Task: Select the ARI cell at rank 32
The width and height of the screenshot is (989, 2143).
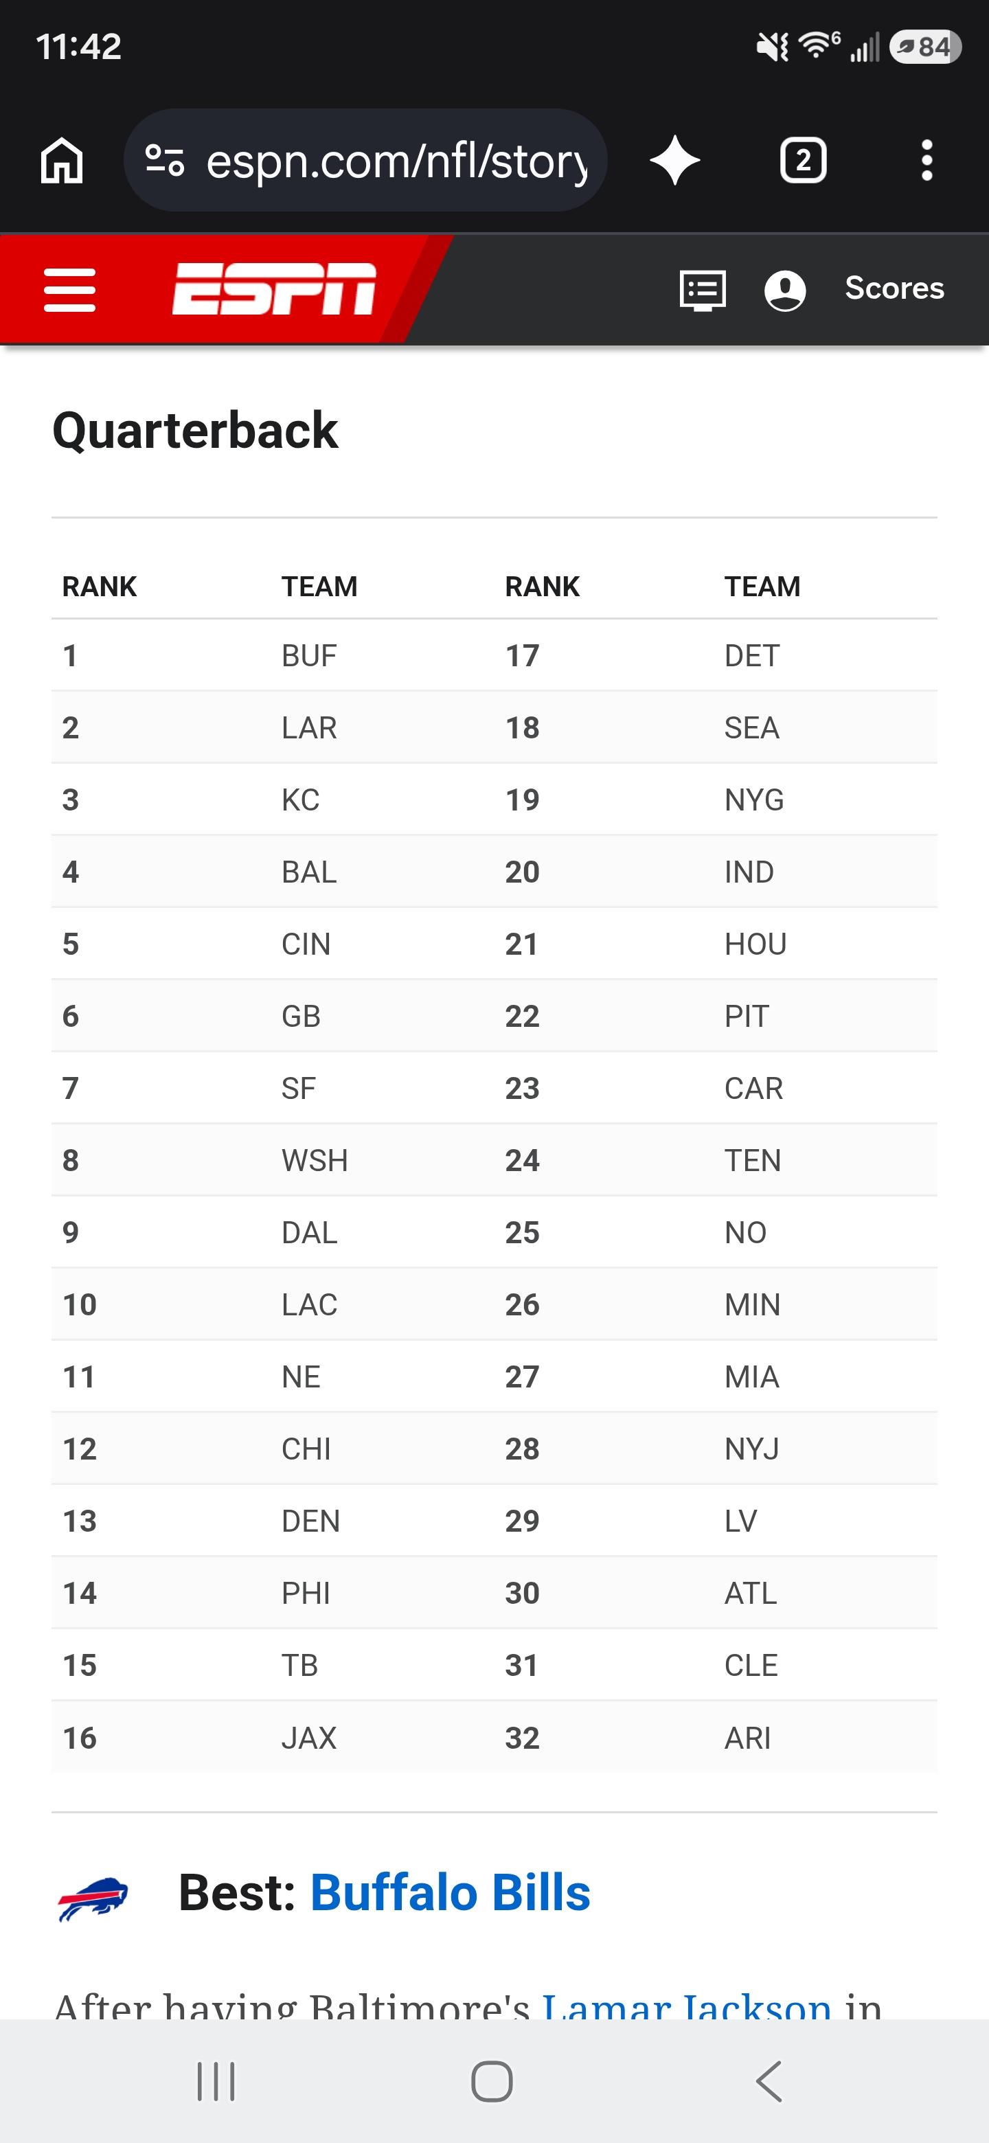Action: click(x=747, y=1738)
